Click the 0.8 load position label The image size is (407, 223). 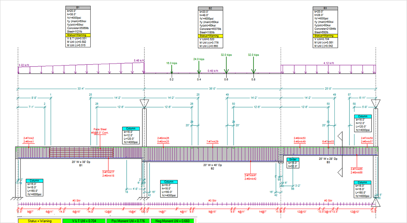coord(253,79)
